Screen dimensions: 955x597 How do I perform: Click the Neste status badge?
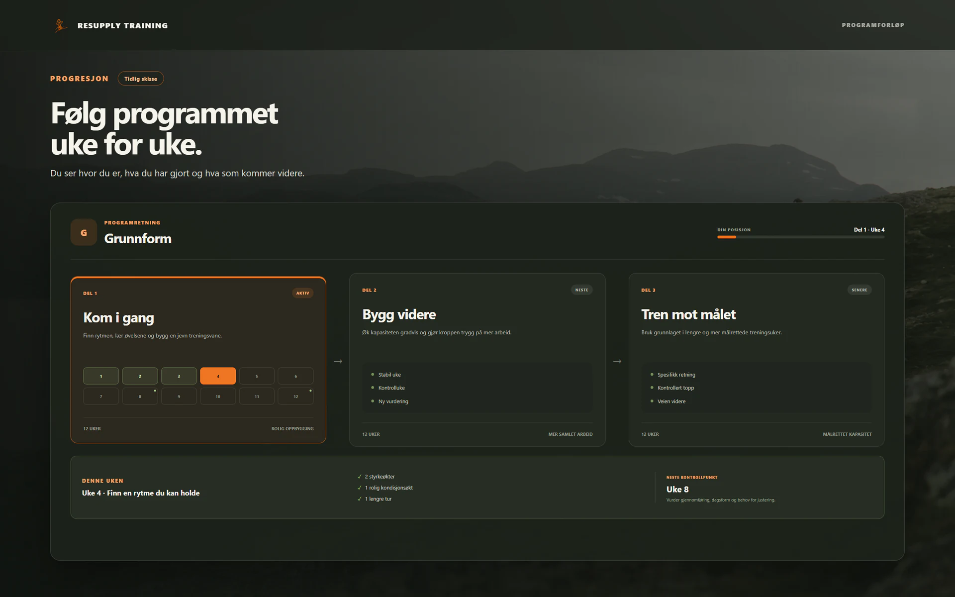click(x=581, y=290)
